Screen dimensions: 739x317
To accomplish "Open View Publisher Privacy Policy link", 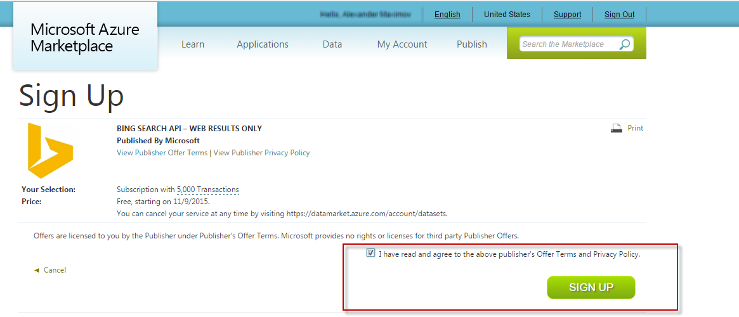I will click(261, 153).
